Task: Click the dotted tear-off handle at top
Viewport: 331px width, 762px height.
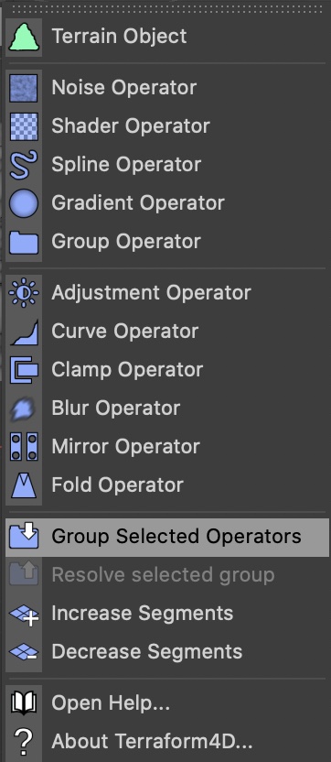Action: (x=167, y=9)
